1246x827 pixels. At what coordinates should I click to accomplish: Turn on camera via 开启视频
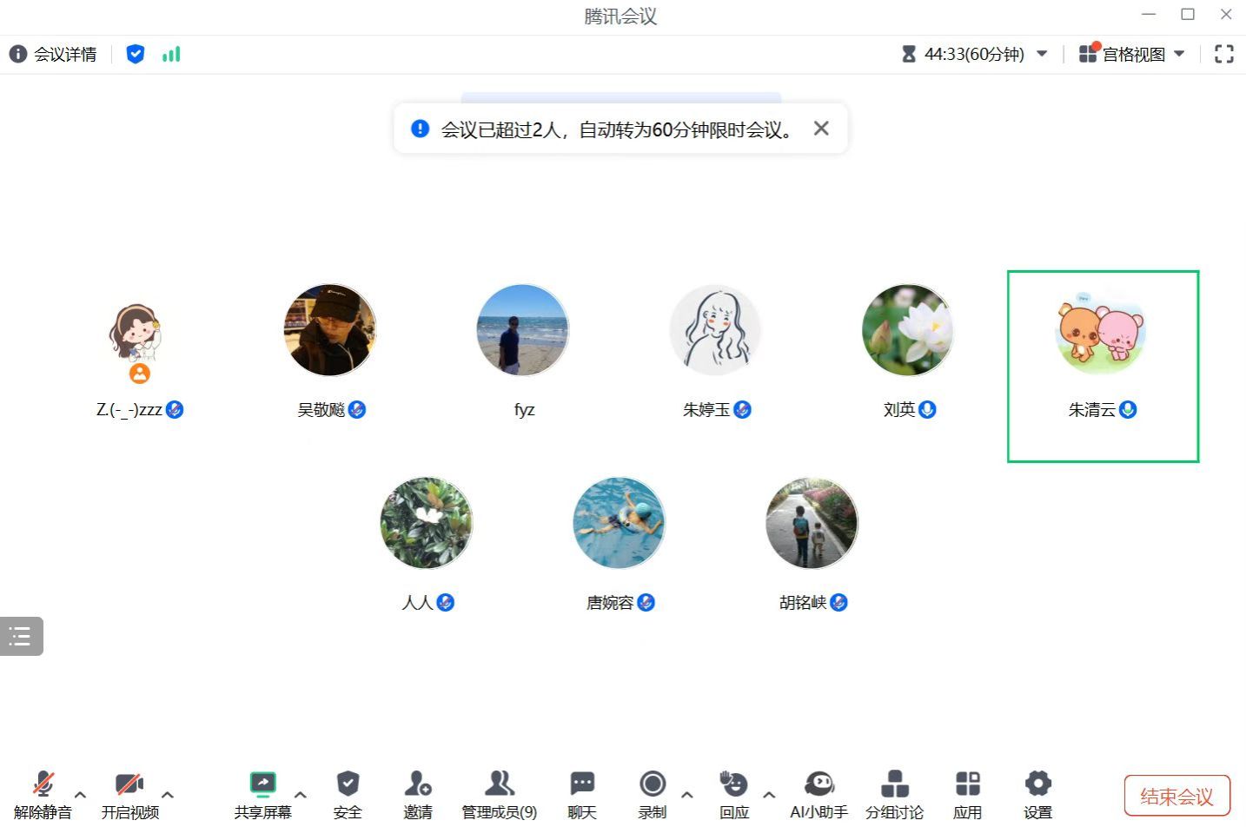tap(129, 794)
